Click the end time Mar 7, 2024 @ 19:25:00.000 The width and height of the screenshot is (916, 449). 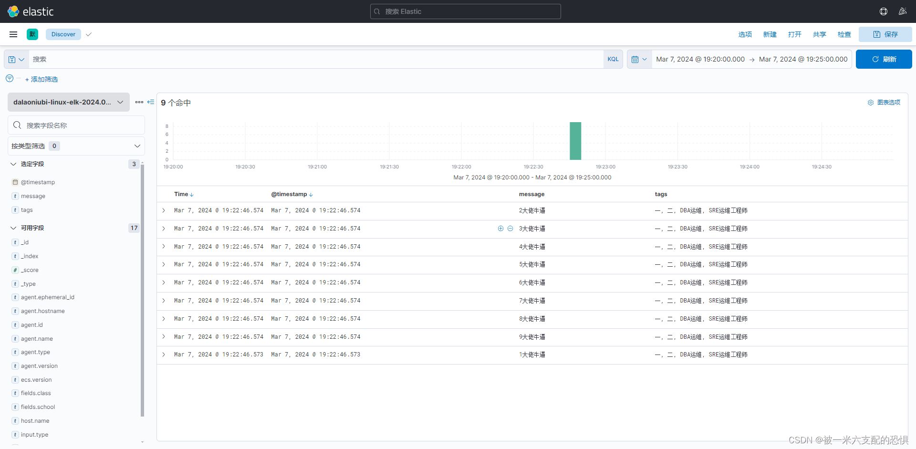803,59
